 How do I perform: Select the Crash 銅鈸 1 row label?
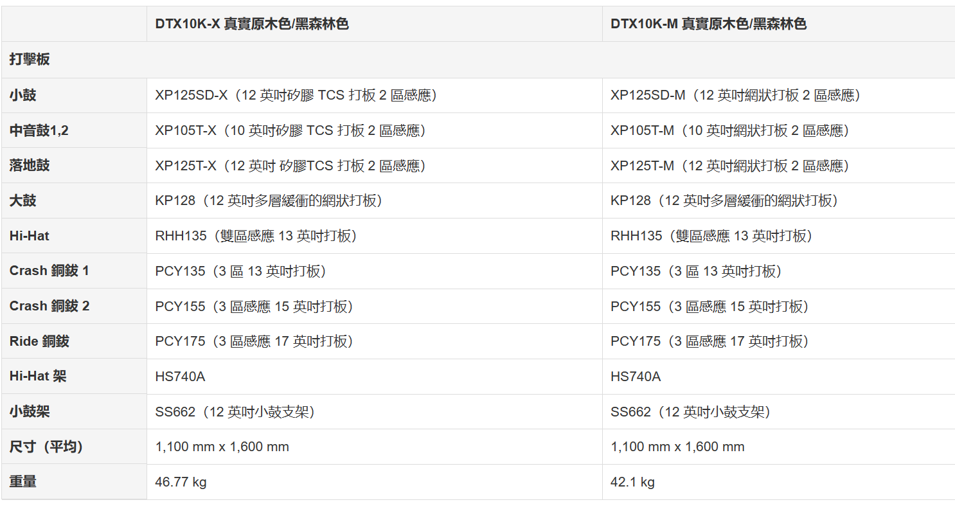pos(49,271)
